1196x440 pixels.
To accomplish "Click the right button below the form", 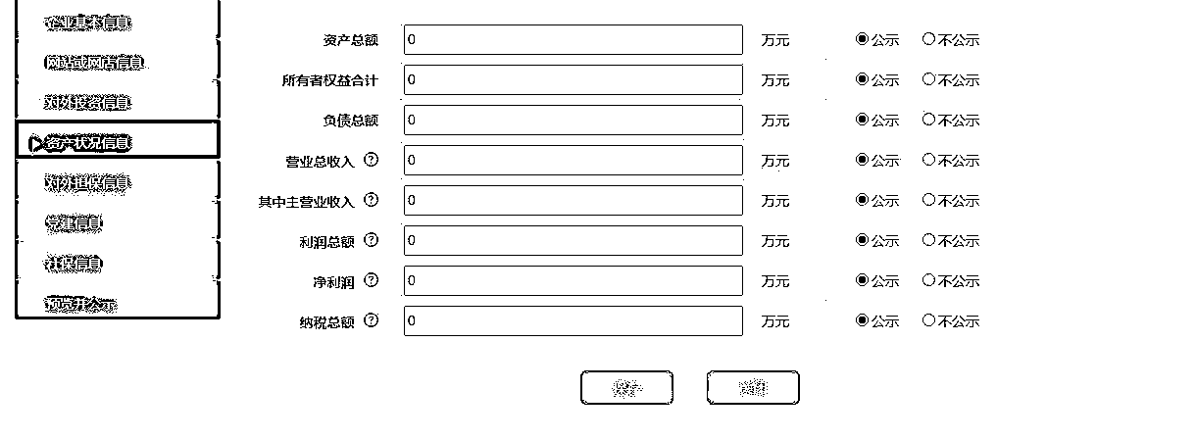I will 753,388.
